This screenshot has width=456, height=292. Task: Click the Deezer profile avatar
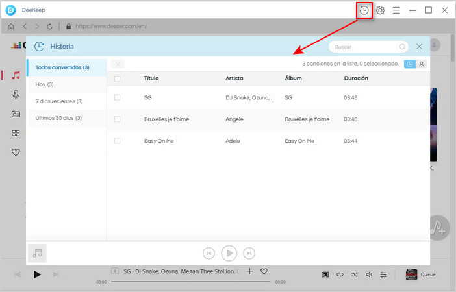(435, 45)
